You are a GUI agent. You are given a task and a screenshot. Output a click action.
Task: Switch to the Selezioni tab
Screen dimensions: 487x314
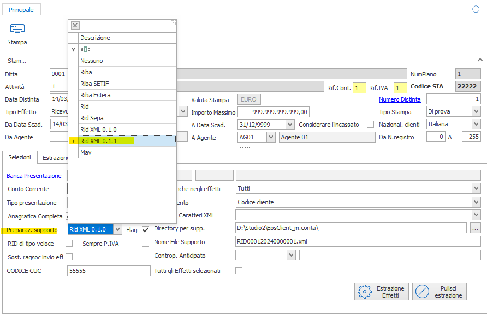click(20, 157)
